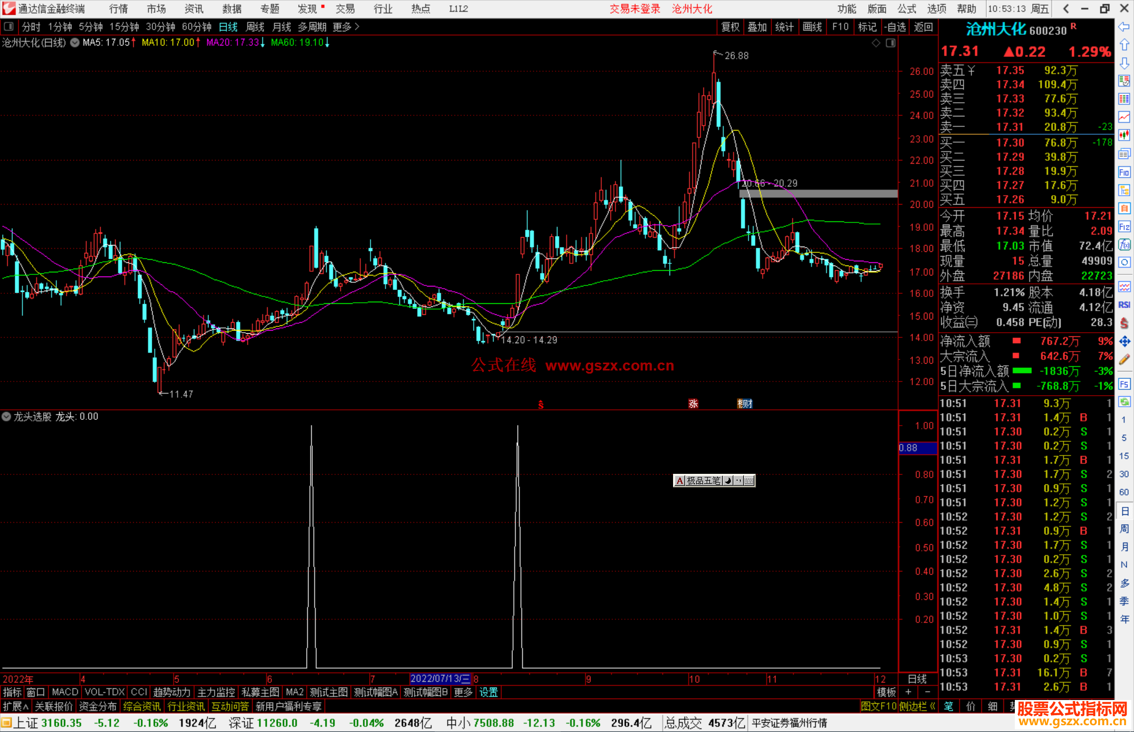
Task: Toggle the MA indicator round button
Action: point(75,43)
